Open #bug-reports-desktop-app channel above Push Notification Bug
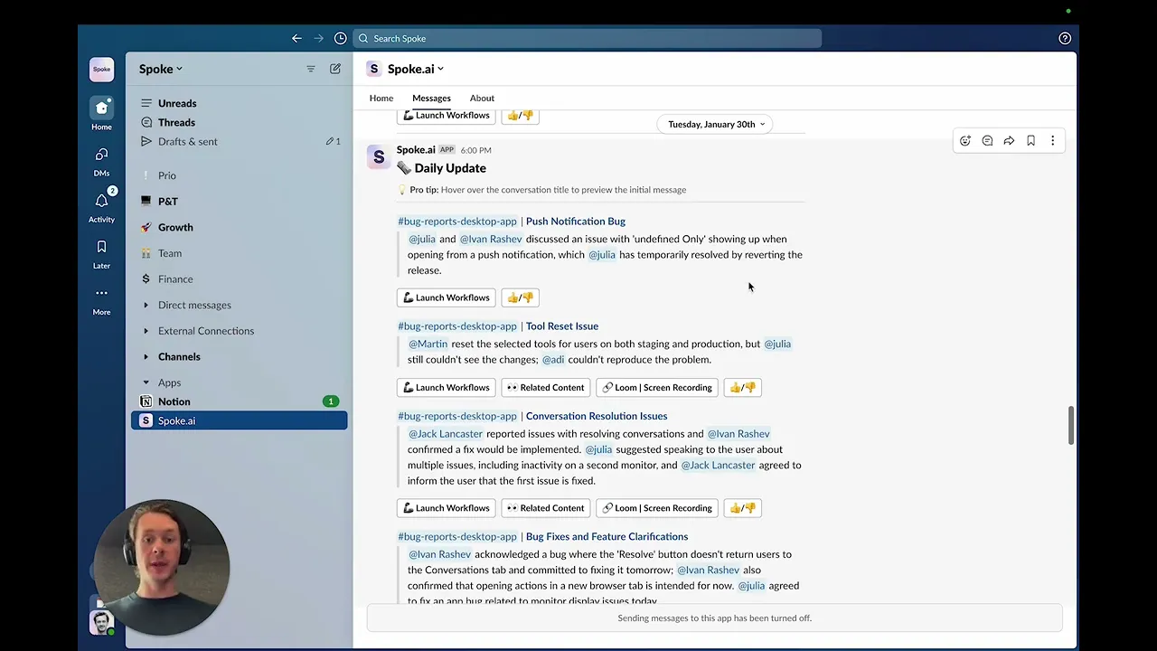The height and width of the screenshot is (651, 1157). (x=457, y=221)
